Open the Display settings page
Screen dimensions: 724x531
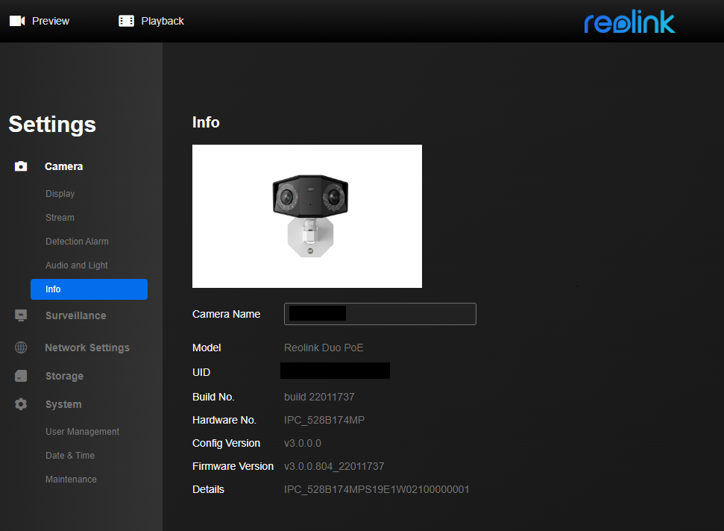(x=60, y=193)
